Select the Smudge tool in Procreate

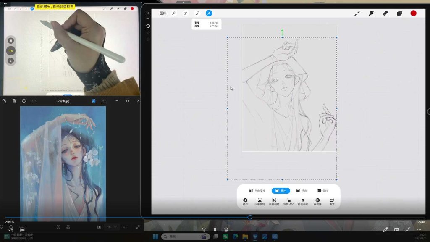click(x=371, y=13)
